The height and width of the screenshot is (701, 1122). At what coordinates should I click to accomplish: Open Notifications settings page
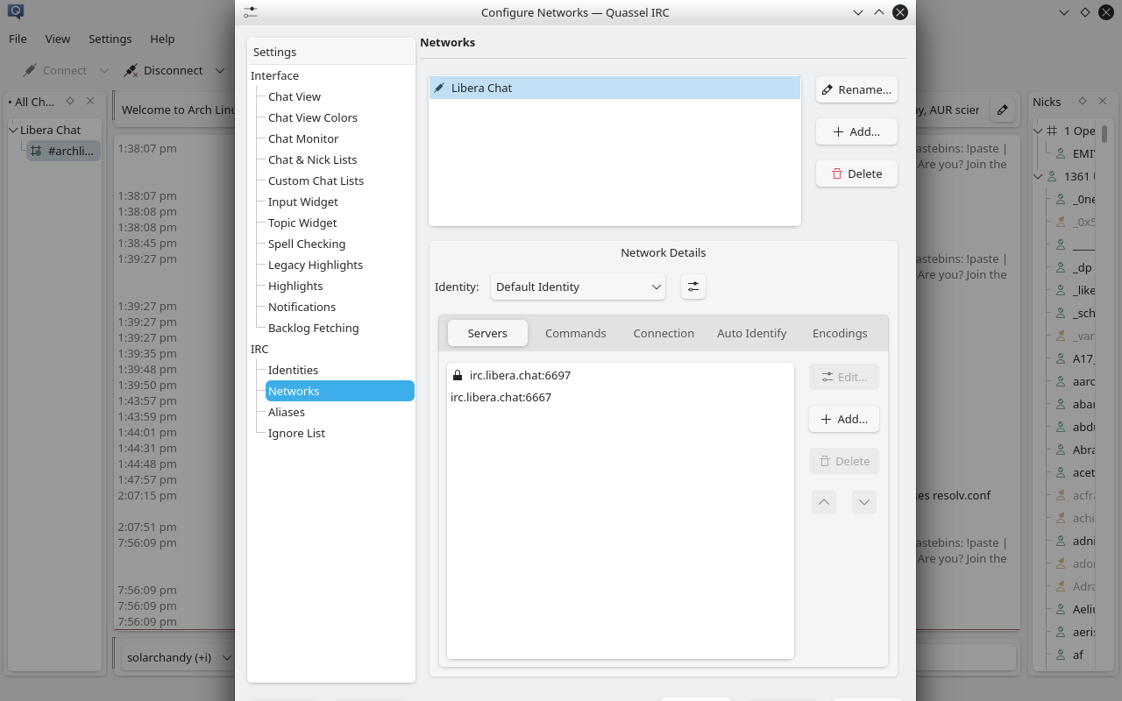tap(302, 307)
